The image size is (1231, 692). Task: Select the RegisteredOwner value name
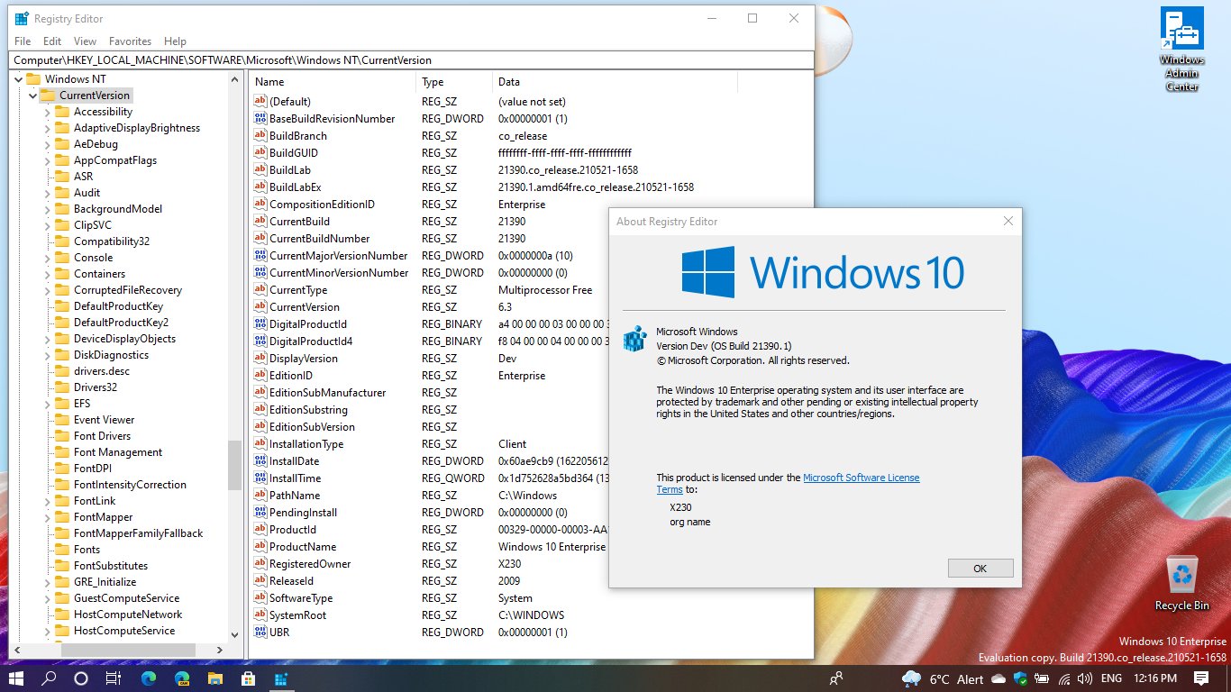(310, 564)
